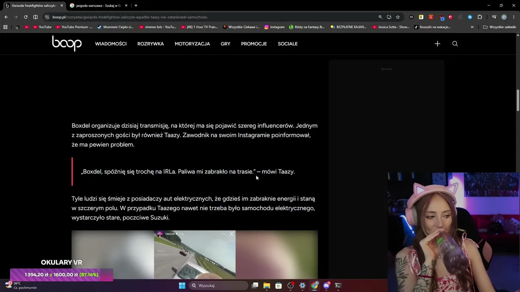Open the Extensions puzzle menu

tap(480, 17)
